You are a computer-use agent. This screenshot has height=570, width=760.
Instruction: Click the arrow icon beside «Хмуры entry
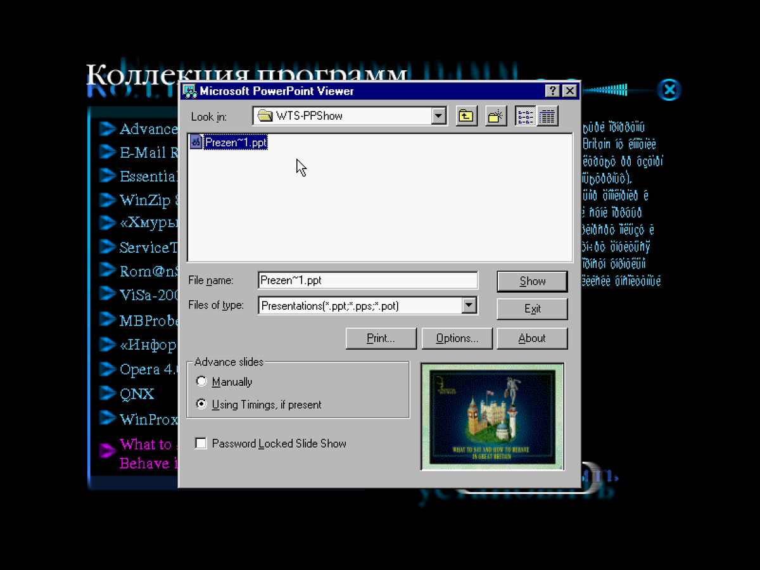(107, 224)
